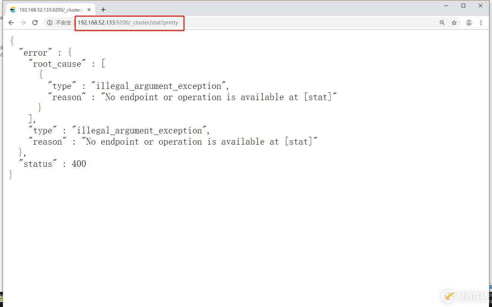
Task: Close the browser window
Action: tap(480, 6)
